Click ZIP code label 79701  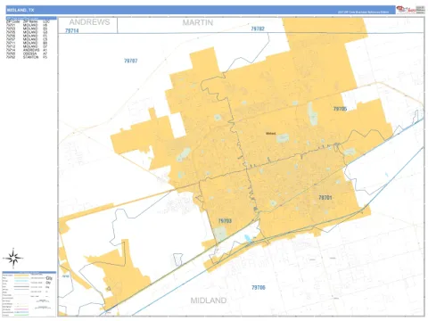(x=325, y=197)
